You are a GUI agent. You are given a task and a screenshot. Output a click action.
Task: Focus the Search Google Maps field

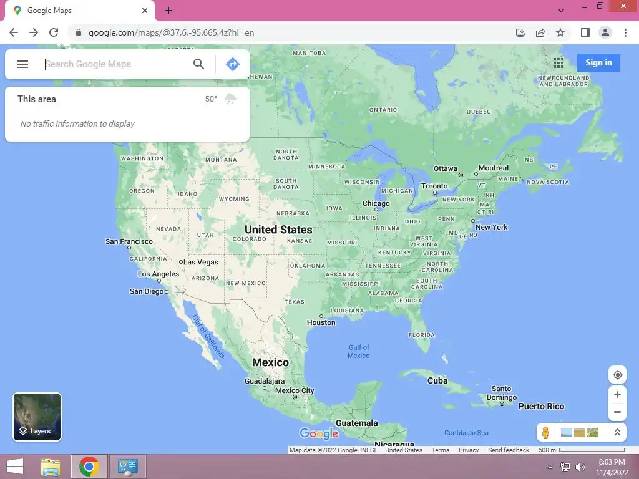[116, 64]
